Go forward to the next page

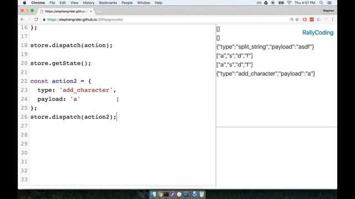(x=29, y=19)
